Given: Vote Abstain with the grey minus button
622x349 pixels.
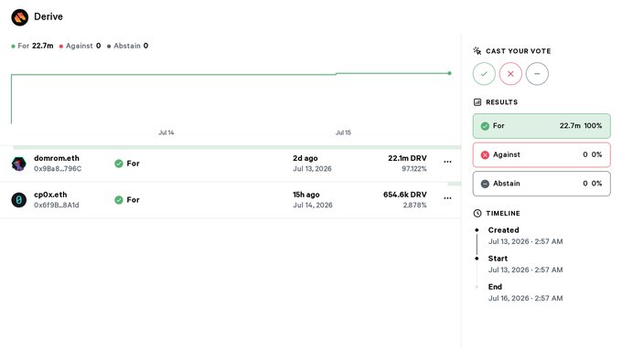Looking at the screenshot, I should 537,74.
